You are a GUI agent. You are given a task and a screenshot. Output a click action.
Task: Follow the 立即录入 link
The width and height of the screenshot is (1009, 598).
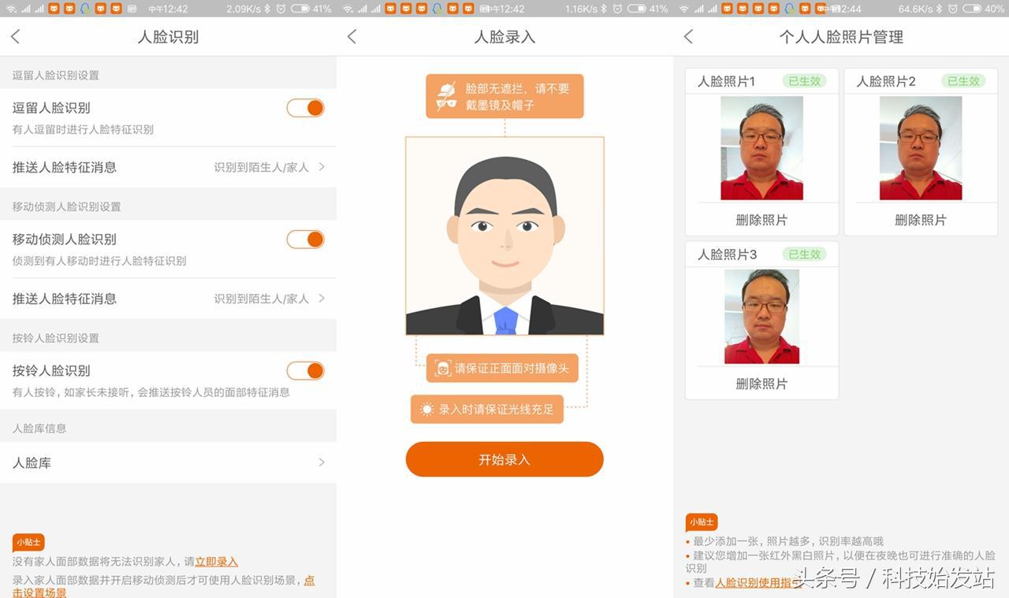(216, 561)
